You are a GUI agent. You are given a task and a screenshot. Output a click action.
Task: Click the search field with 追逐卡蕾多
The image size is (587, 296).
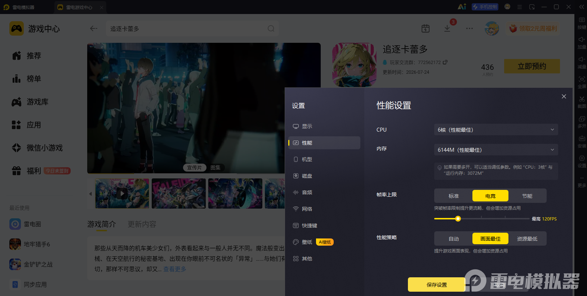[x=192, y=28]
